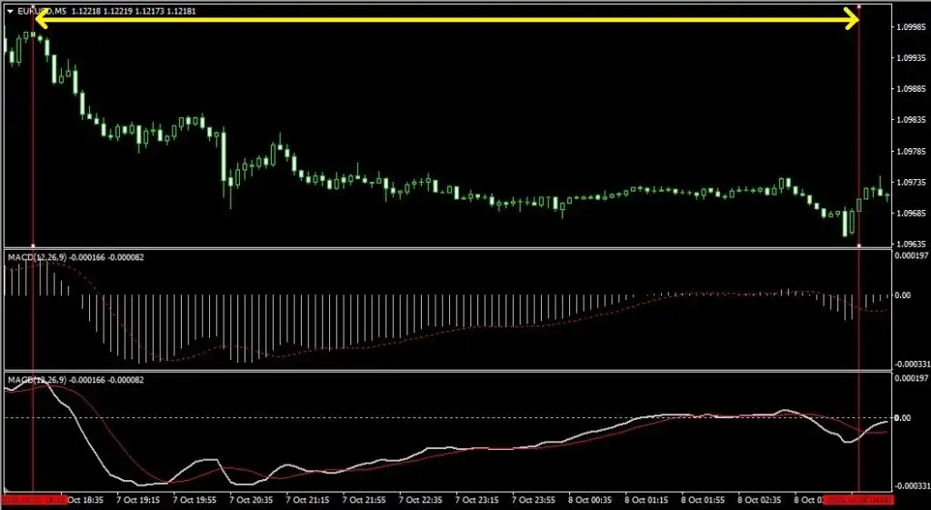Screen dimensions: 931x510
Task: Click the 1.09635 price scale label
Action: pyautogui.click(x=911, y=245)
